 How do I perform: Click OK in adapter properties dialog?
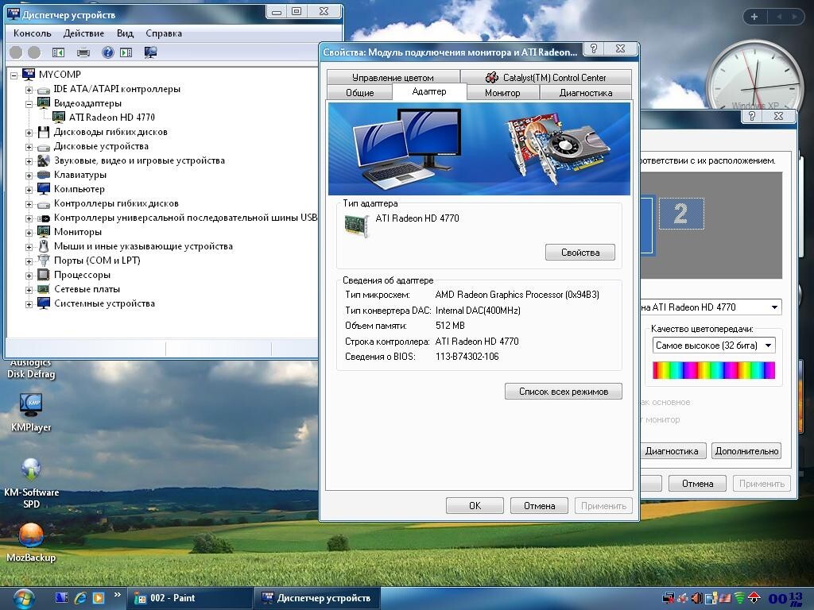pyautogui.click(x=475, y=506)
